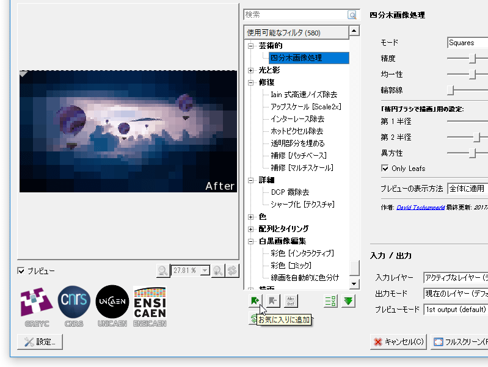
Task: Select the ホットピクセル除去 filter
Action: coord(297,131)
